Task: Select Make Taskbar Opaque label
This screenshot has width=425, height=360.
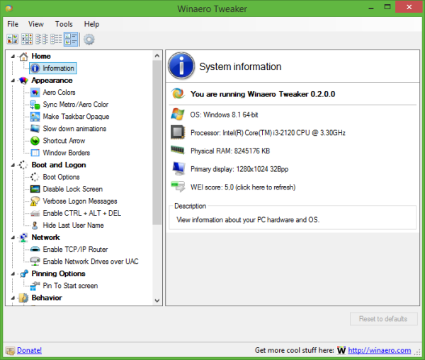Action: [x=76, y=117]
